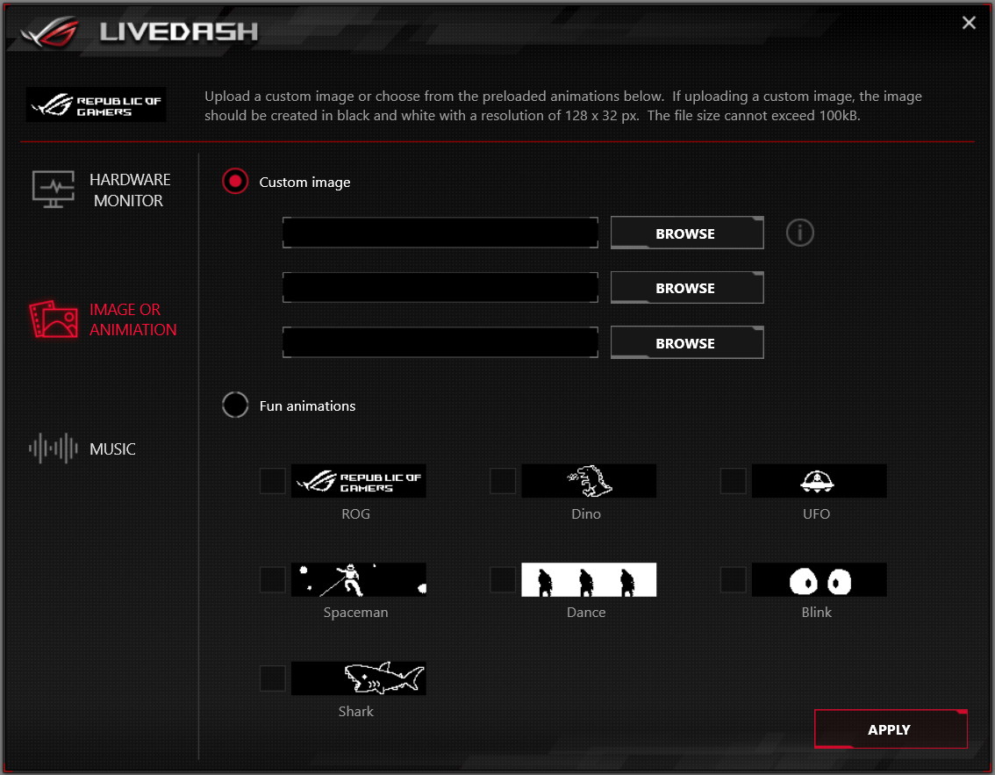Switch to MUSIC menu label
The width and height of the screenshot is (995, 775).
[112, 448]
